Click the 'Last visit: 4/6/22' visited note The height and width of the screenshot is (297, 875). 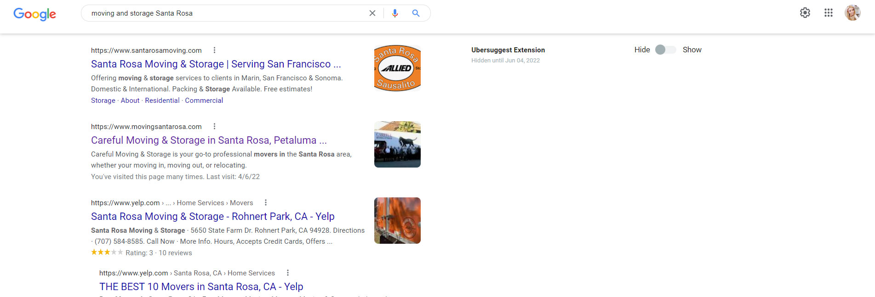233,177
